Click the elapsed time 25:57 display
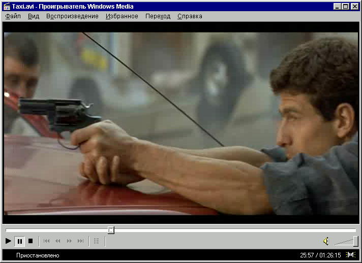Image resolution: width=362 pixels, height=263 pixels. (307, 255)
